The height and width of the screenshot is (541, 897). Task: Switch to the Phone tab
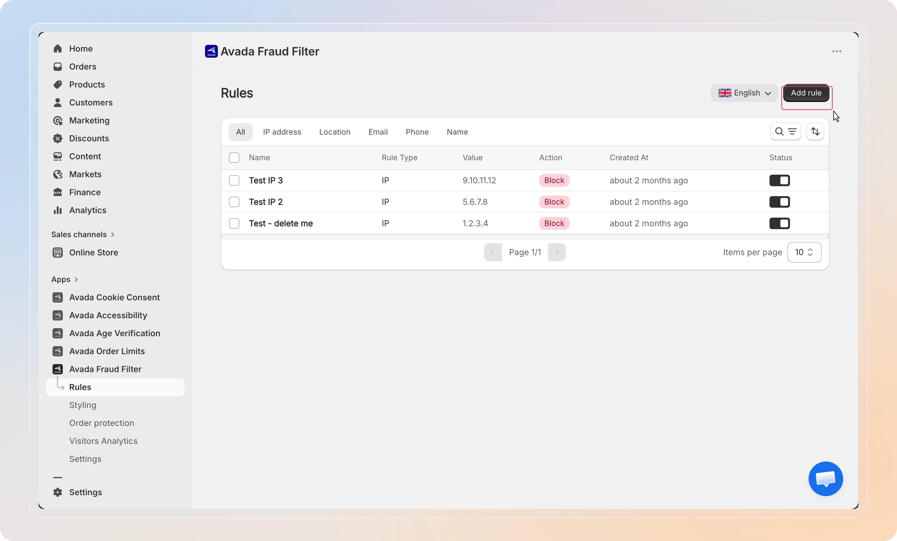pos(417,132)
